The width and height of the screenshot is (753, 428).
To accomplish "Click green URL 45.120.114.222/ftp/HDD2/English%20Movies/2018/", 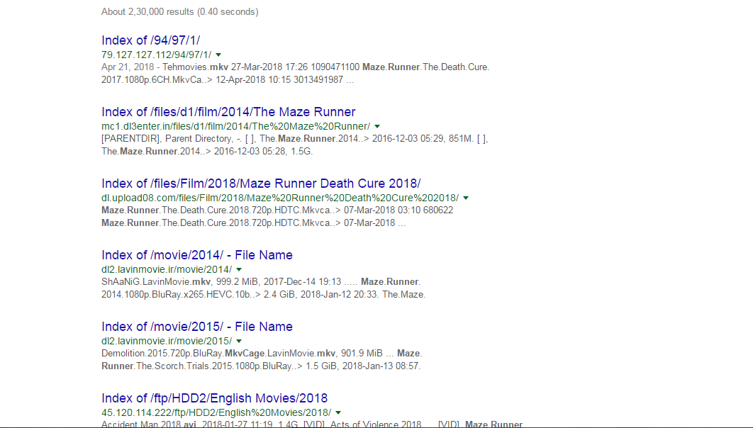I will pyautogui.click(x=216, y=412).
